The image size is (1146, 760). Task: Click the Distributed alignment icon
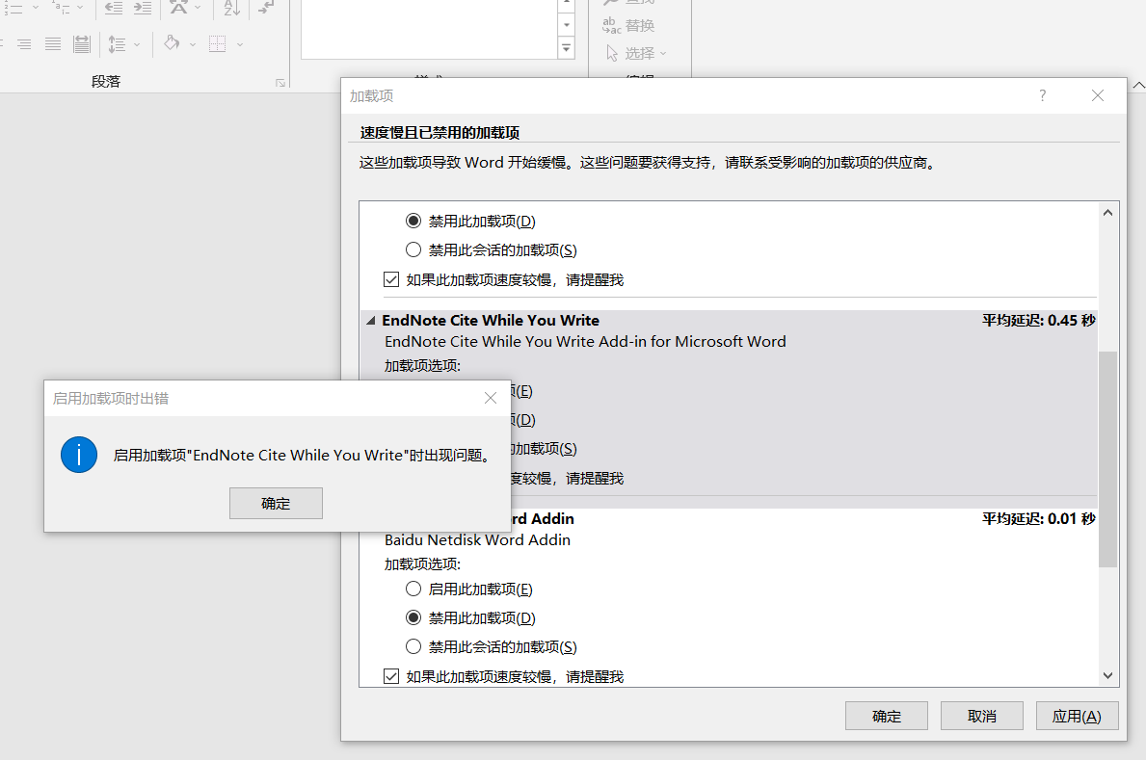tap(82, 44)
